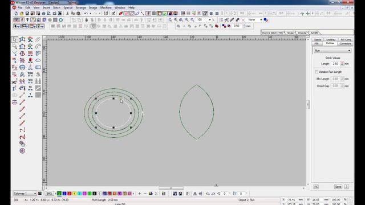Click the travel by 1 stitch icon

coord(30,95)
